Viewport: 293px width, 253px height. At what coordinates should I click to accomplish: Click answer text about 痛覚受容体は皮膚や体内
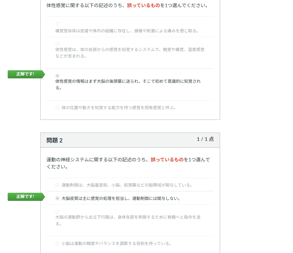(x=127, y=31)
